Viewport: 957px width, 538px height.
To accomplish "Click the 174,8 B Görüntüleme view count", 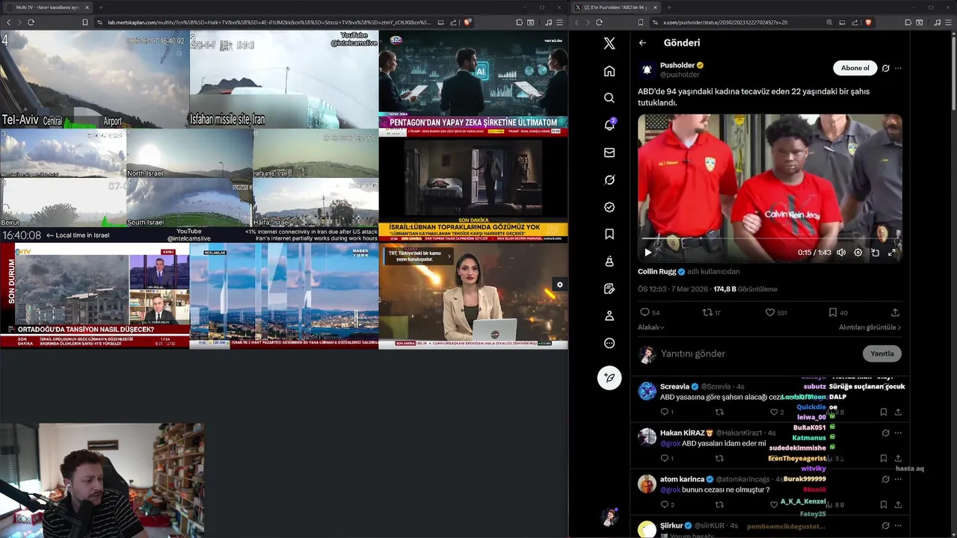I will [x=745, y=289].
